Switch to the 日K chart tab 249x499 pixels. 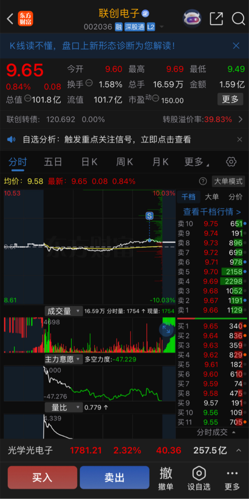(89, 162)
